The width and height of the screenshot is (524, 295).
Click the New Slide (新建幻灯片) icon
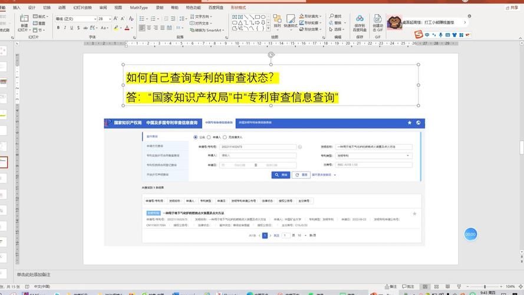tap(24, 19)
